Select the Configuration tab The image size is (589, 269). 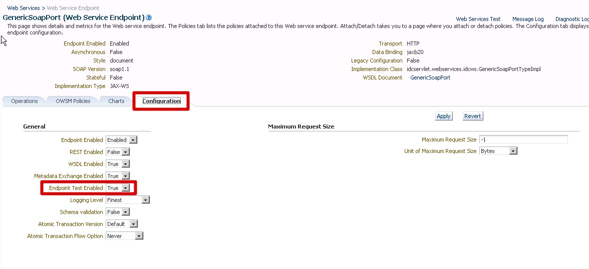(161, 101)
